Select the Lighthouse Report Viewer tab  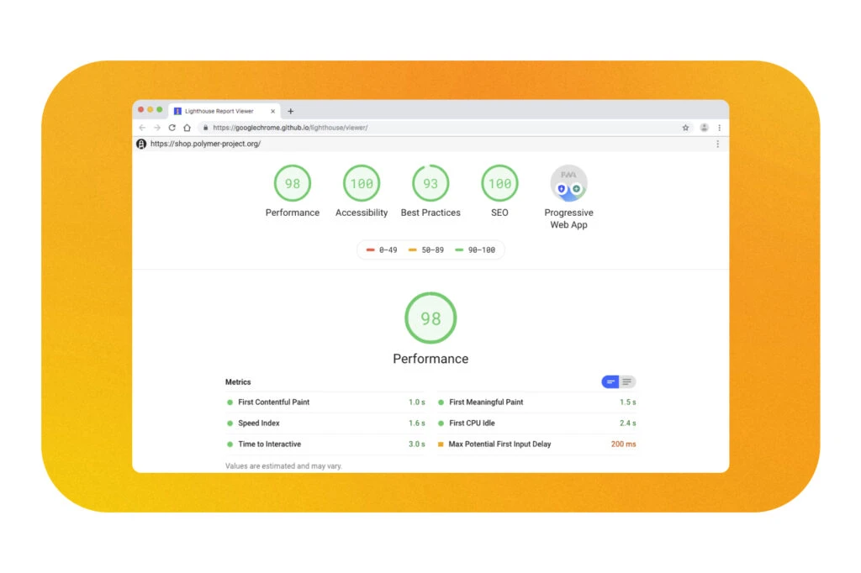pyautogui.click(x=224, y=111)
